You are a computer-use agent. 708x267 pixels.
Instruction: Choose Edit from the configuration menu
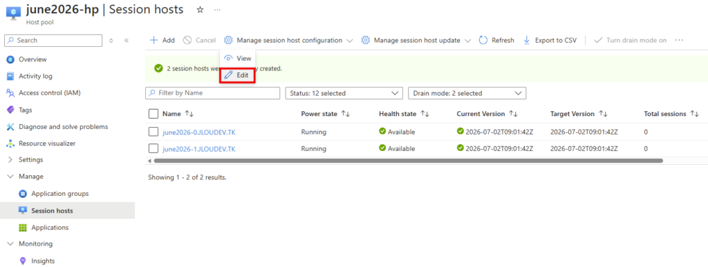[238, 75]
